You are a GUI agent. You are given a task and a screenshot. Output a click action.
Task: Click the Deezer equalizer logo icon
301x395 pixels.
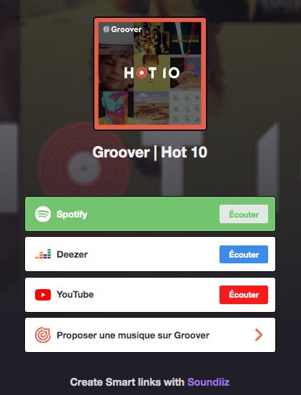43,254
